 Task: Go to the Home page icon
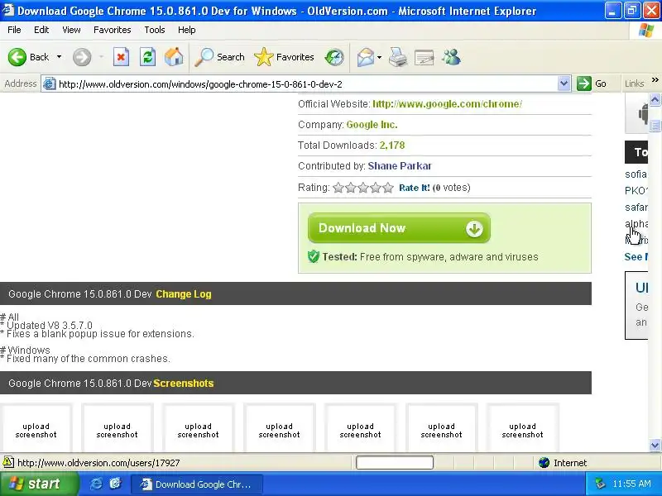coord(174,57)
